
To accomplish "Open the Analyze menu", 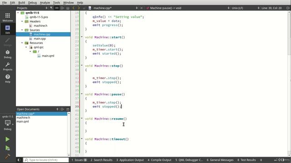I will [x=45, y=3].
